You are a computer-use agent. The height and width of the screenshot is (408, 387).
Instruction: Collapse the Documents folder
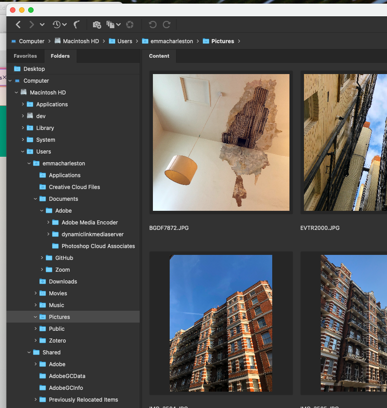tap(35, 199)
